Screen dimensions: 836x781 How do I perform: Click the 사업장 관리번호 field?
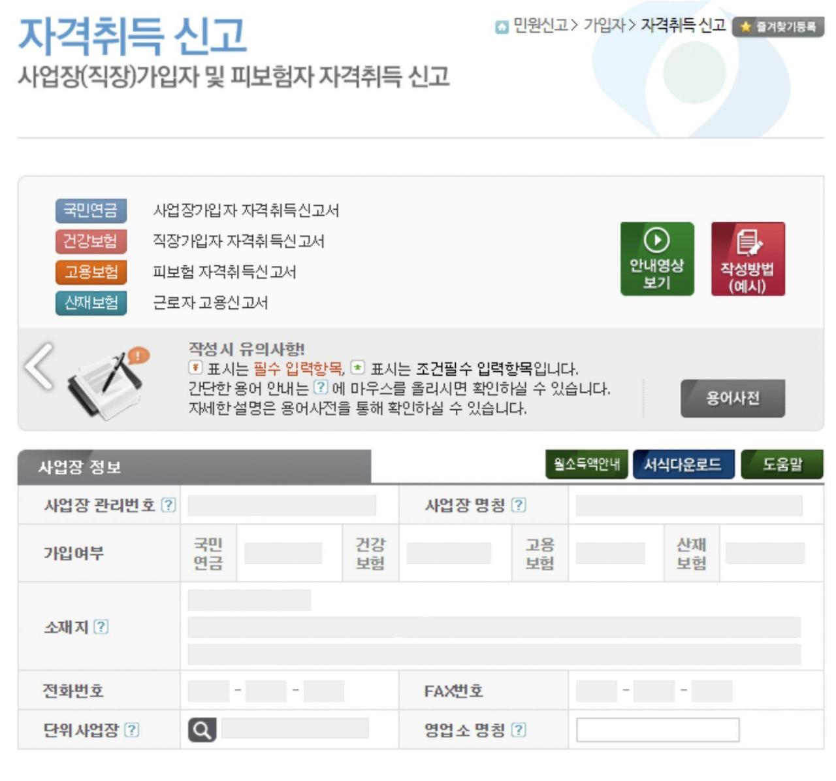(x=282, y=505)
